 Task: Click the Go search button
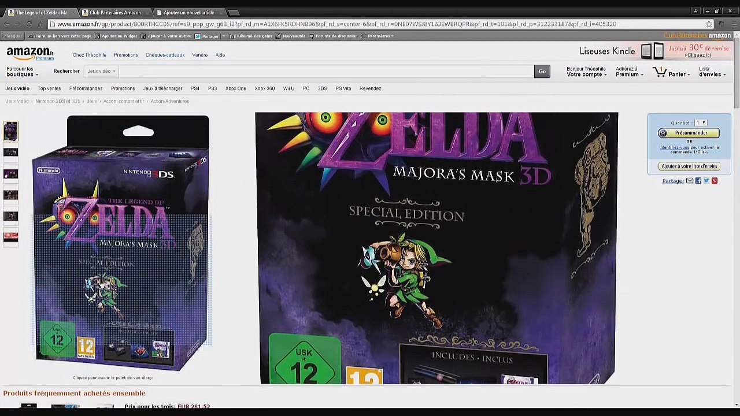[x=542, y=71]
